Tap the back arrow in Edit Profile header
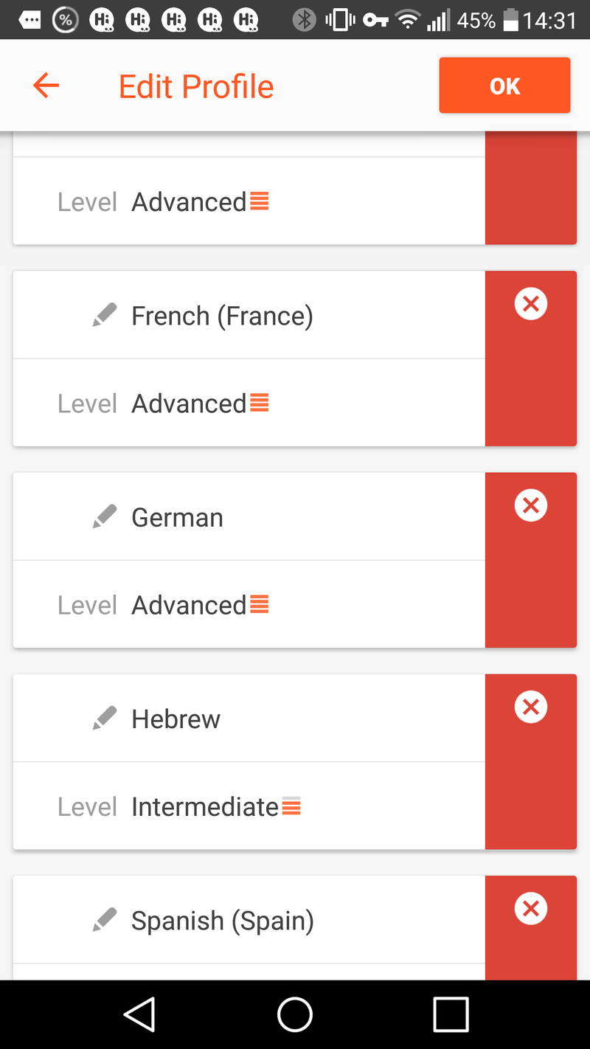Viewport: 590px width, 1049px height. click(46, 86)
